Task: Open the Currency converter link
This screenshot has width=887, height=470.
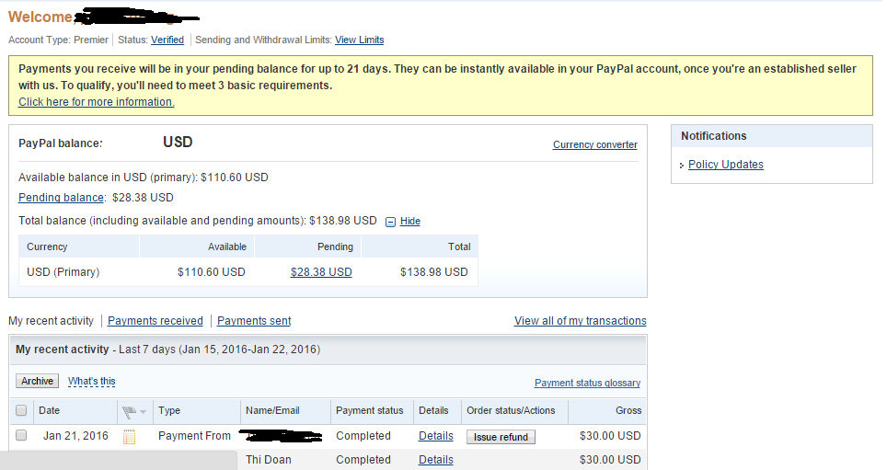Action: click(x=594, y=145)
